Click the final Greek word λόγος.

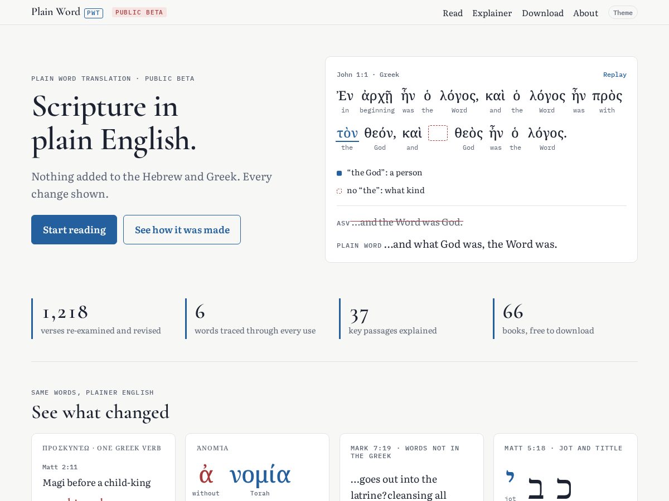tap(547, 133)
